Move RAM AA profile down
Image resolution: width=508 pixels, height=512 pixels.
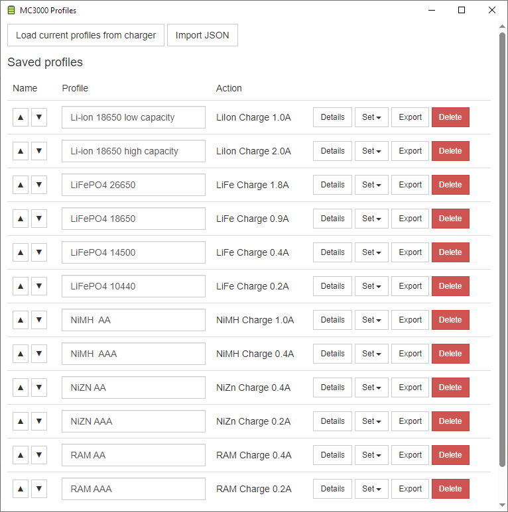[x=39, y=455]
